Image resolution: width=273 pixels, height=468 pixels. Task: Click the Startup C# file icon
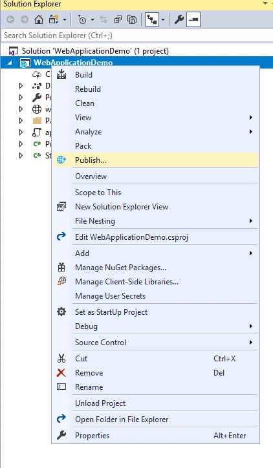(37, 156)
